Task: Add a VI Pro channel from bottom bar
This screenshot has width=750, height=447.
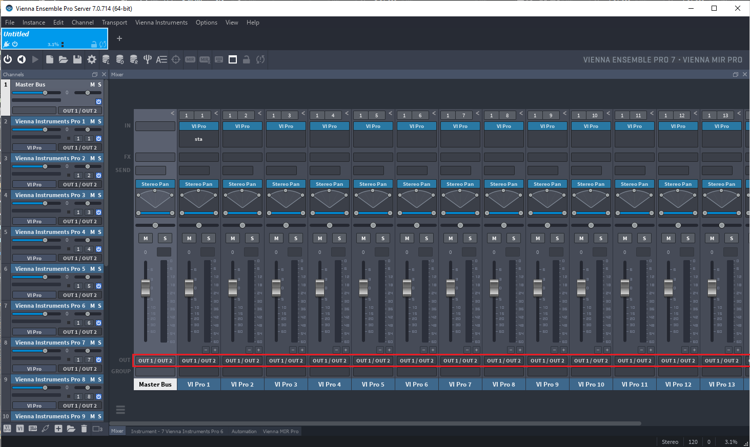Action: pos(7,429)
